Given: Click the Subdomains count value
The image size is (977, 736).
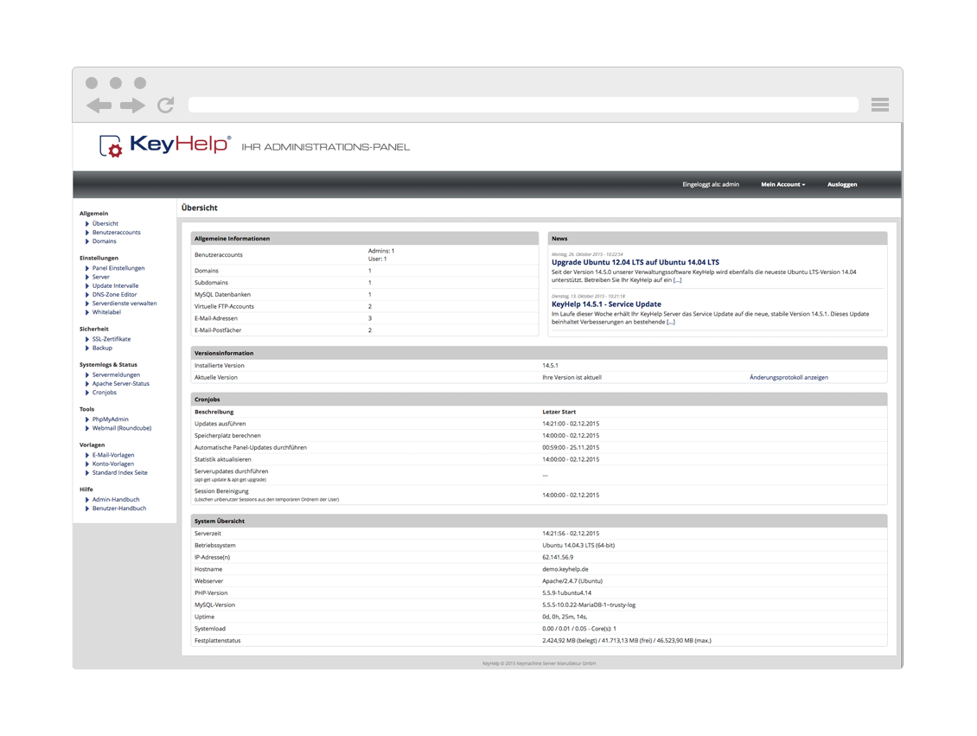Looking at the screenshot, I should [x=370, y=283].
